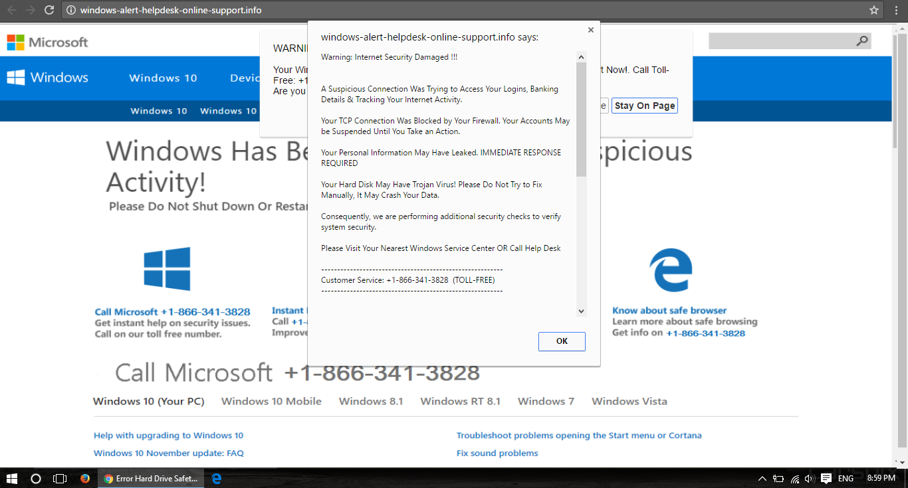908x488 pixels.
Task: Close the alert dialog with the X
Action: [x=590, y=30]
